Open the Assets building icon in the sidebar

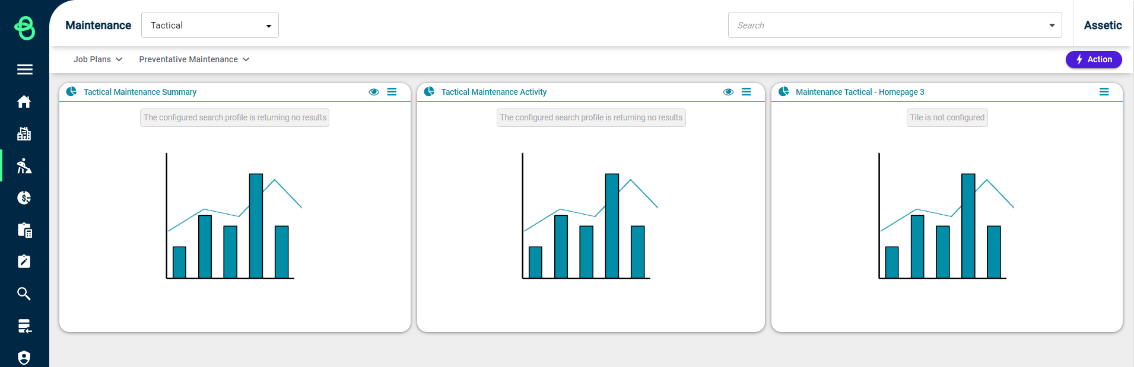[x=24, y=134]
